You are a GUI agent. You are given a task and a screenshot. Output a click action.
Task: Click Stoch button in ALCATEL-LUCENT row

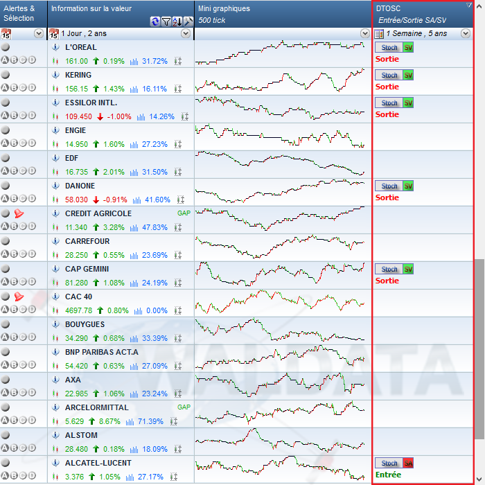[x=389, y=463]
